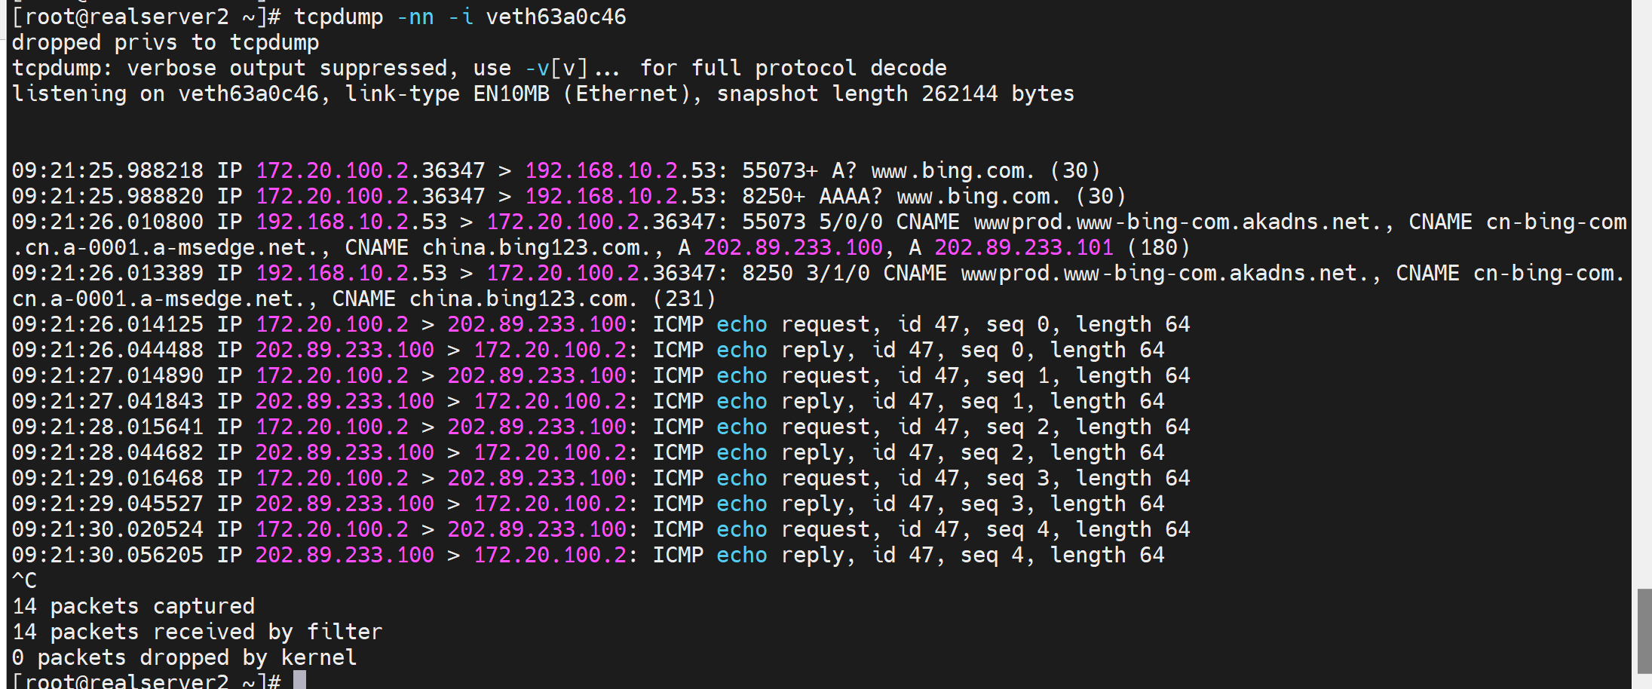Screen dimensions: 1652x689
Task: Click the DNS query ID 55073+
Action: point(780,170)
